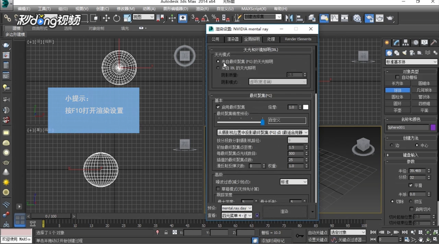This screenshot has width=439, height=244.
Task: Open the Hierarchy panel tab icon
Action: tap(406, 42)
